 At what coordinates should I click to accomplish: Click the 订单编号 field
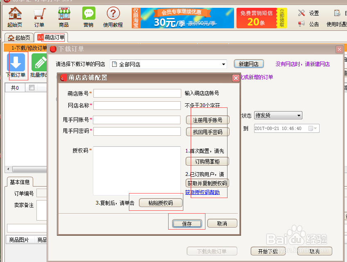(x=42, y=193)
